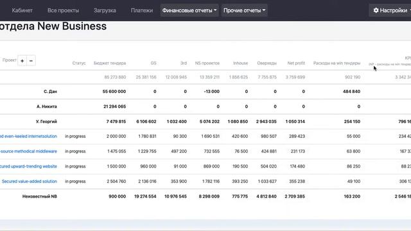Screen dimensions: 411x231
Task: Select in progress status of middleware row
Action: click(75, 151)
